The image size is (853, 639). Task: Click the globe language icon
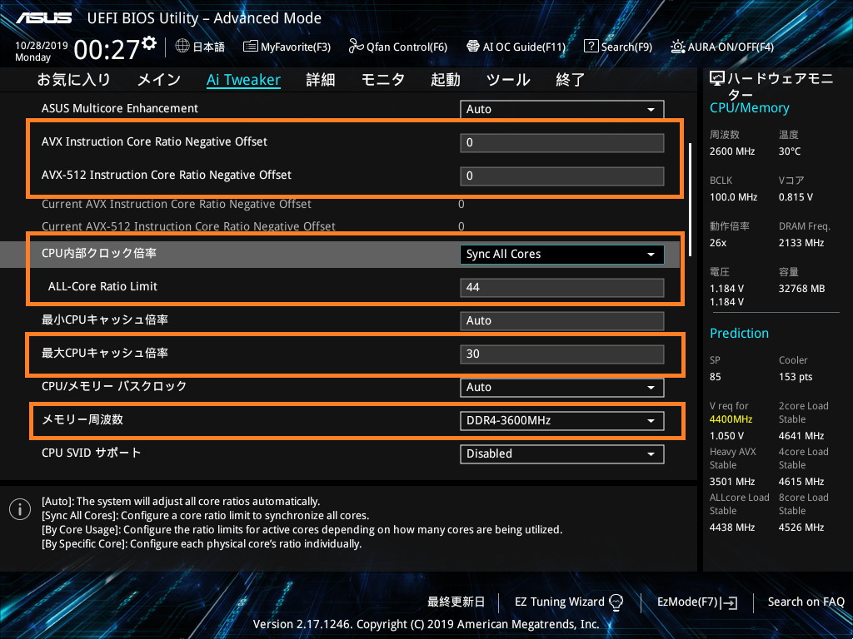[182, 46]
